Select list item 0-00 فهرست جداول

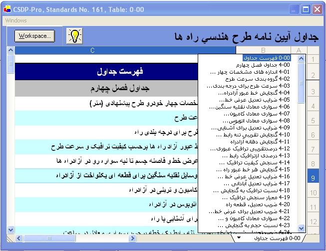(x=267, y=58)
